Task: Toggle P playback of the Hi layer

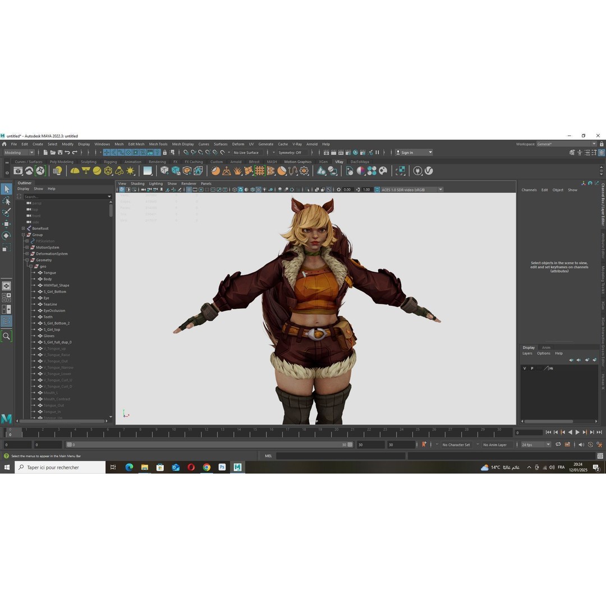Action: pyautogui.click(x=532, y=368)
